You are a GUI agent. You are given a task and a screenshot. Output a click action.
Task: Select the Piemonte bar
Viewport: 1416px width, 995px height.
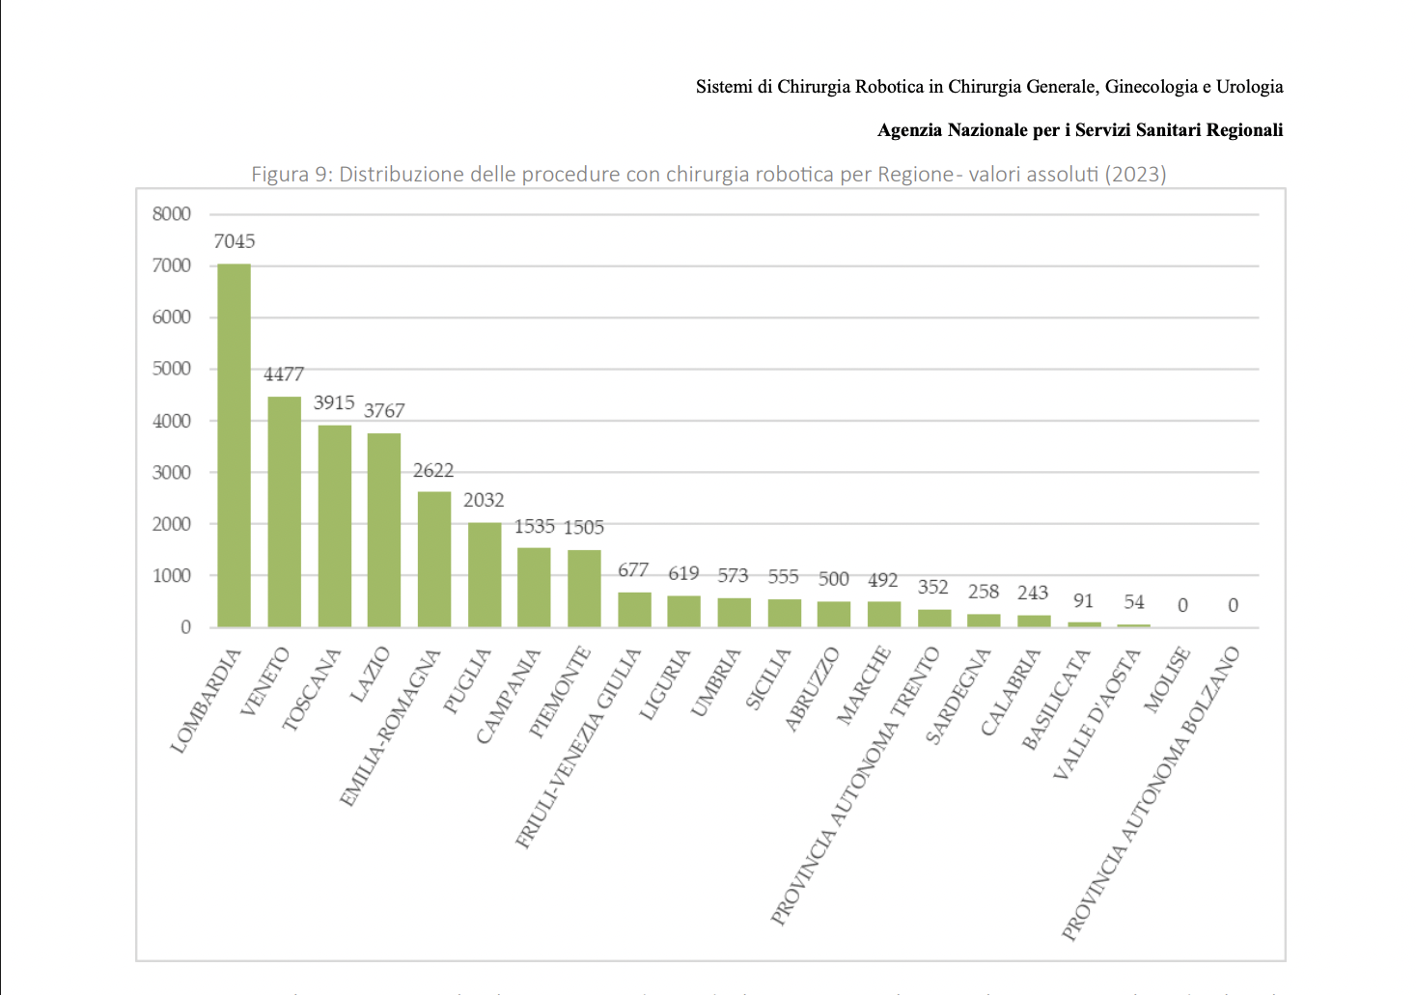[x=584, y=589]
